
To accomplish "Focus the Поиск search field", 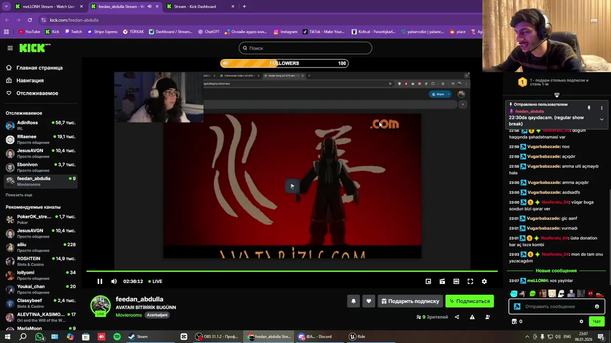I will tap(305, 48).
